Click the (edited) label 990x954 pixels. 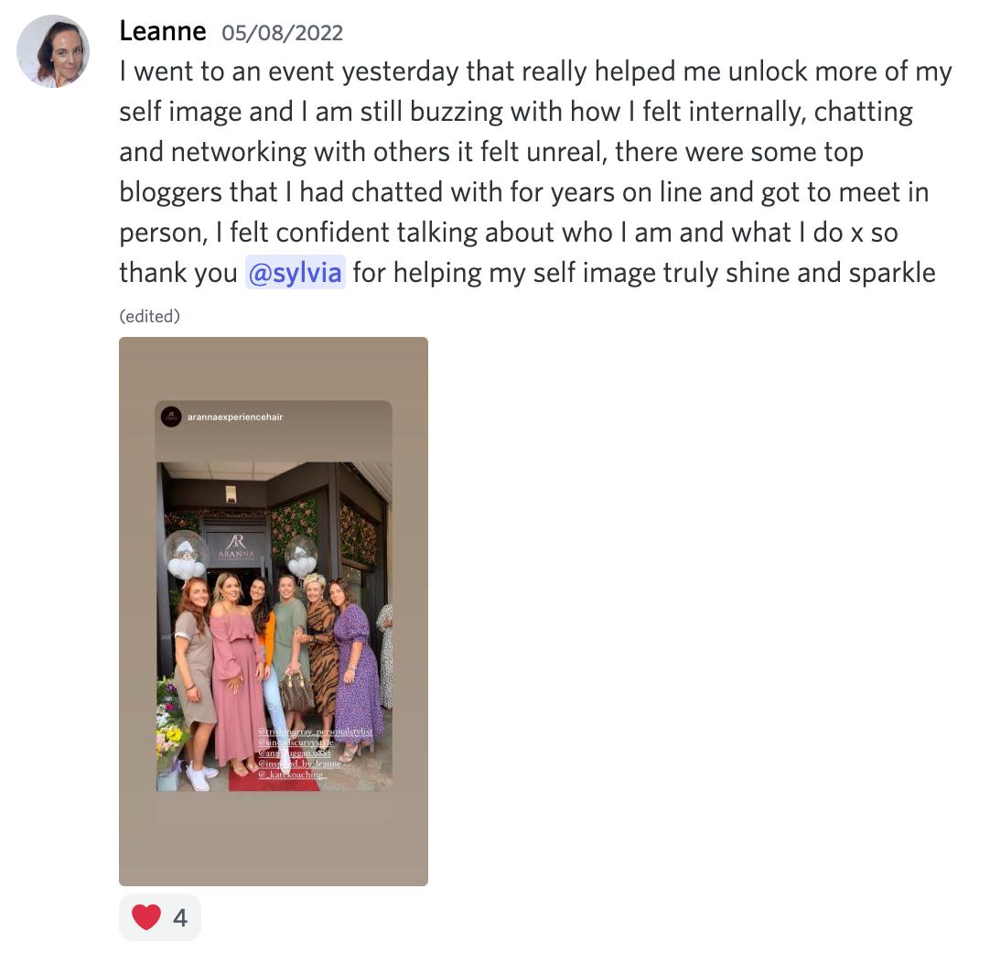coord(150,316)
